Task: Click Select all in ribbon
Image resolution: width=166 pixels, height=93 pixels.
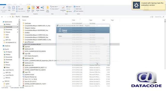Action: (77, 7)
